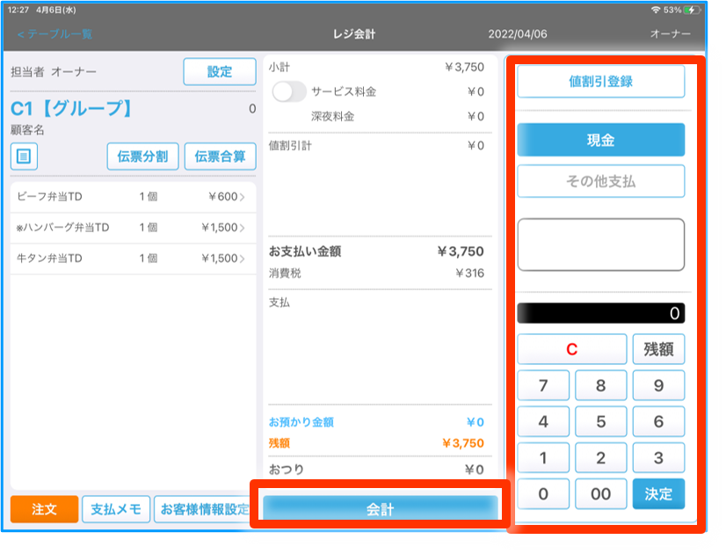Tap the おつり ¥0 row
The width and height of the screenshot is (726, 554).
tap(380, 470)
